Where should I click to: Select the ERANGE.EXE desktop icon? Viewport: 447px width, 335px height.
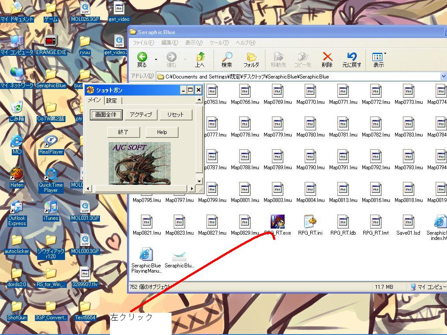click(51, 41)
